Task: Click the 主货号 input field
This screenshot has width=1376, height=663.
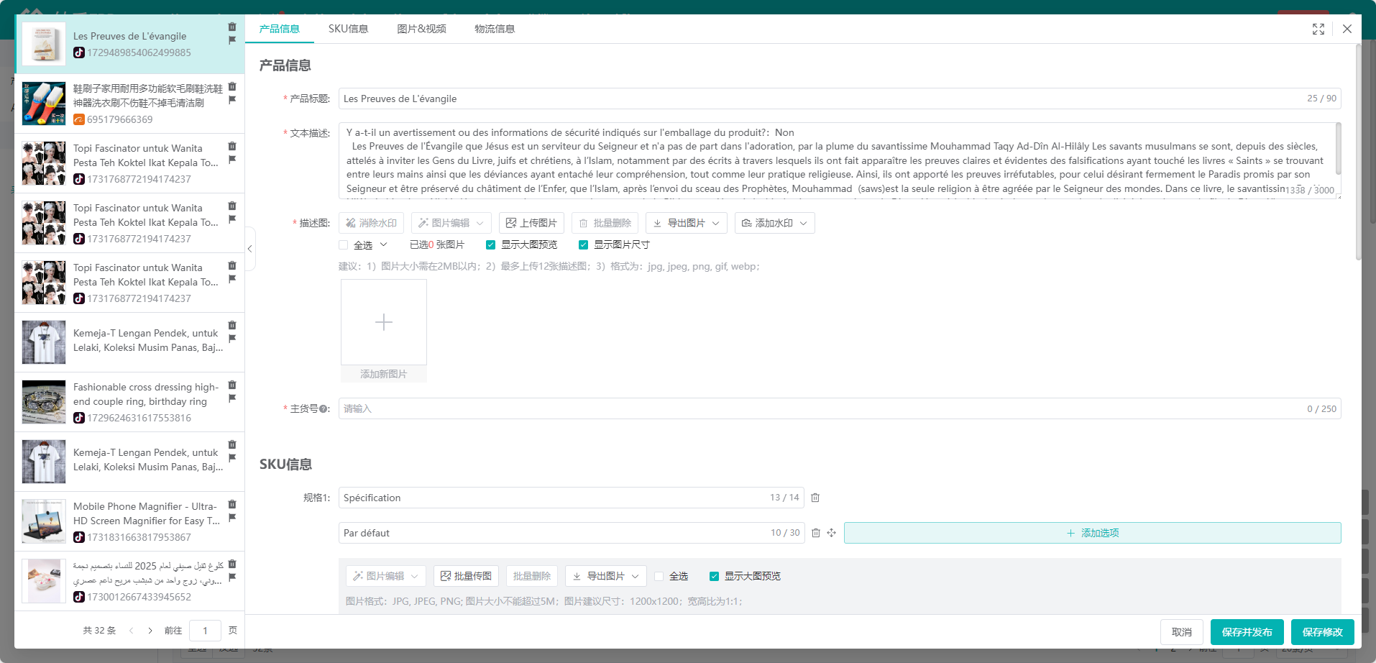Action: point(840,409)
